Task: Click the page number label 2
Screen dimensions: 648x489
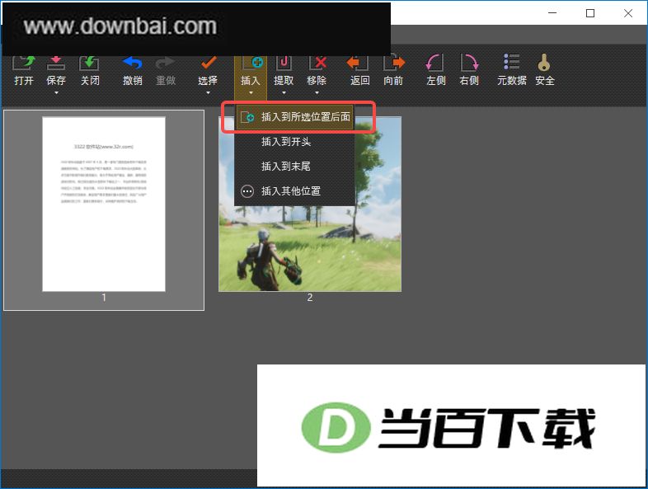Action: [x=310, y=298]
